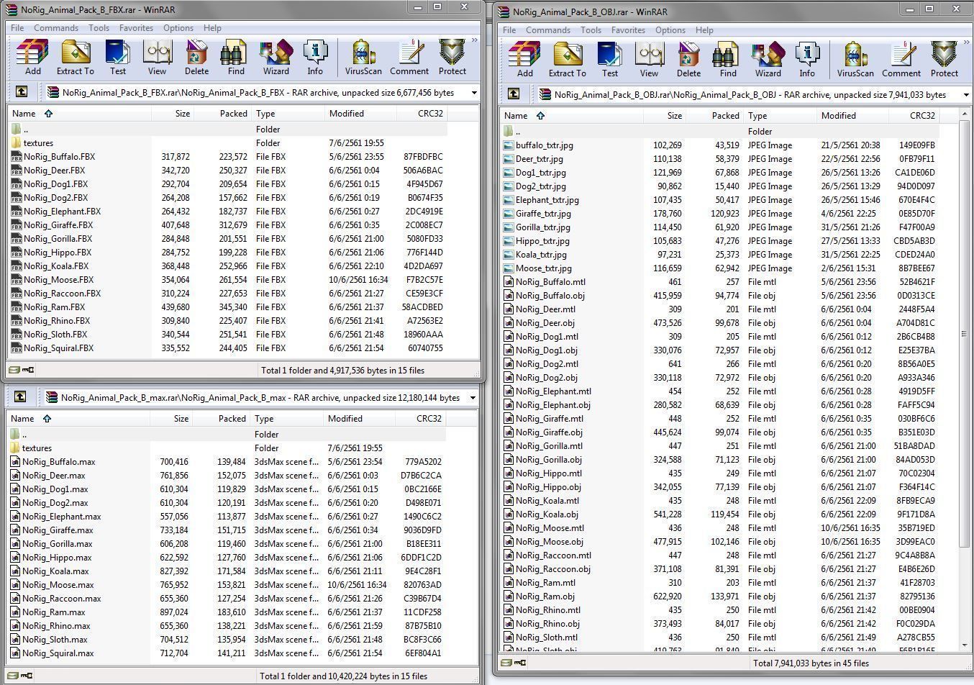
Task: Open Wizard in FBX WinRAR window
Action: 276,58
